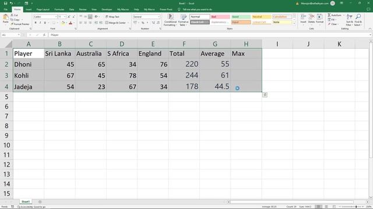This screenshot has height=209, width=373.
Task: Toggle italic formatting
Action: 40,23
